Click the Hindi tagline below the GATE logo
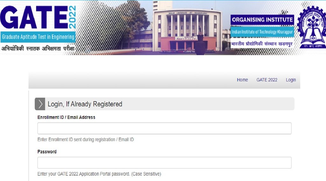 point(38,49)
